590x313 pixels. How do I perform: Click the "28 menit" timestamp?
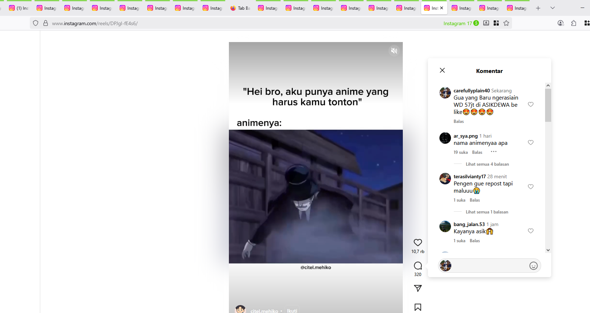point(497,176)
